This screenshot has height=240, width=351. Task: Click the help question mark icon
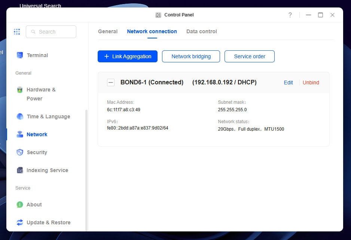[290, 15]
